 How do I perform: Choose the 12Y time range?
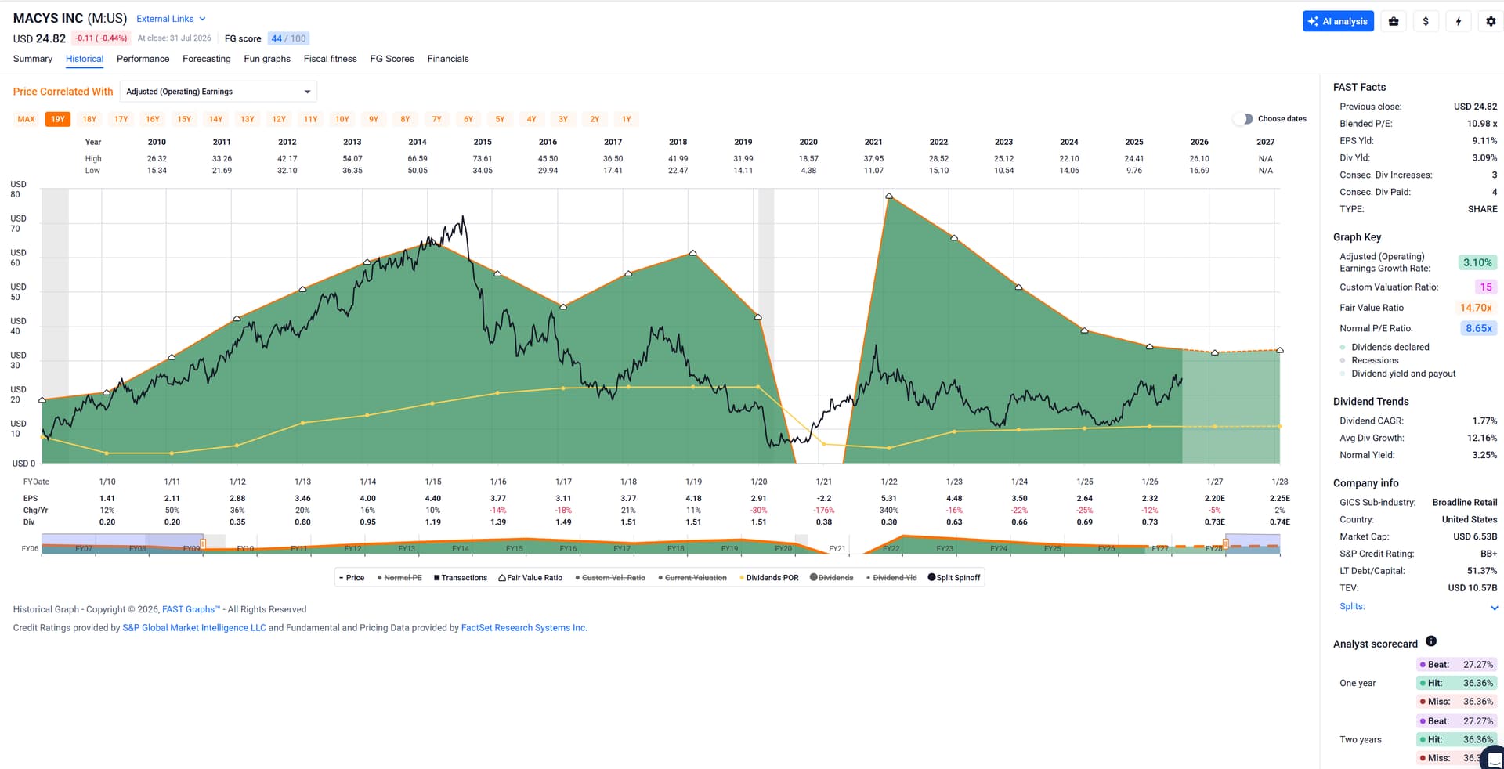coord(279,119)
